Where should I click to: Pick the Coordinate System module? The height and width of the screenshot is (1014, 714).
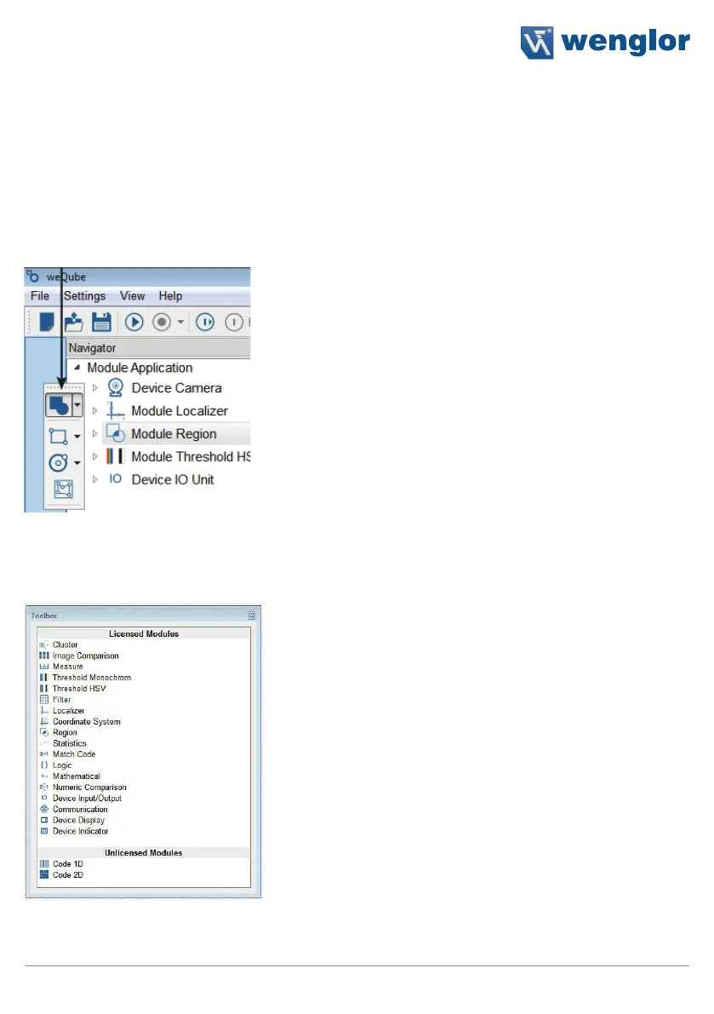(x=87, y=722)
